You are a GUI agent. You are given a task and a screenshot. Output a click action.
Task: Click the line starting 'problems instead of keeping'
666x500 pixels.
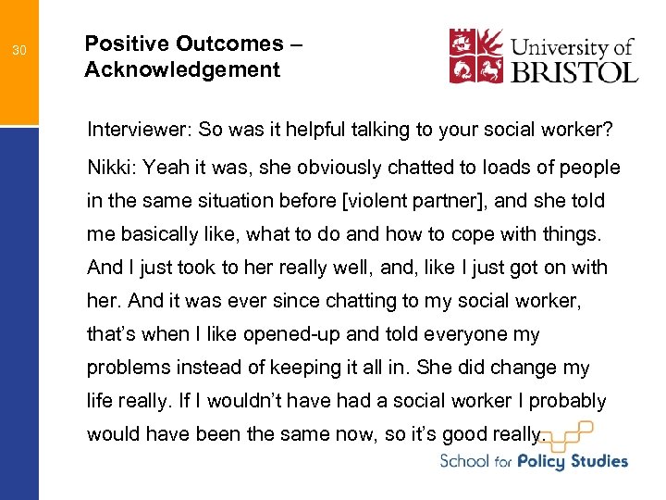[x=338, y=368]
